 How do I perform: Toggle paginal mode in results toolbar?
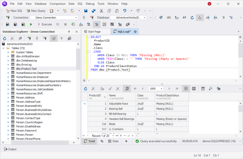[x=126, y=89]
